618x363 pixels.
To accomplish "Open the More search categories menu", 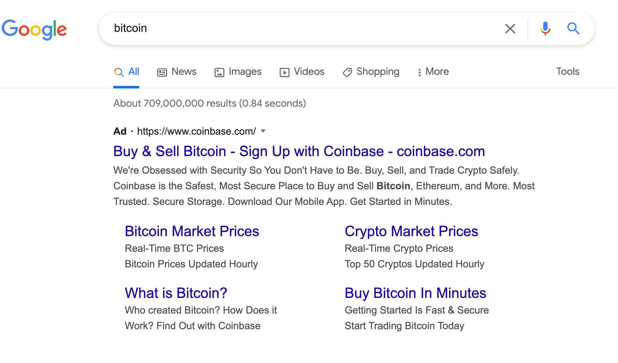I will pyautogui.click(x=433, y=72).
